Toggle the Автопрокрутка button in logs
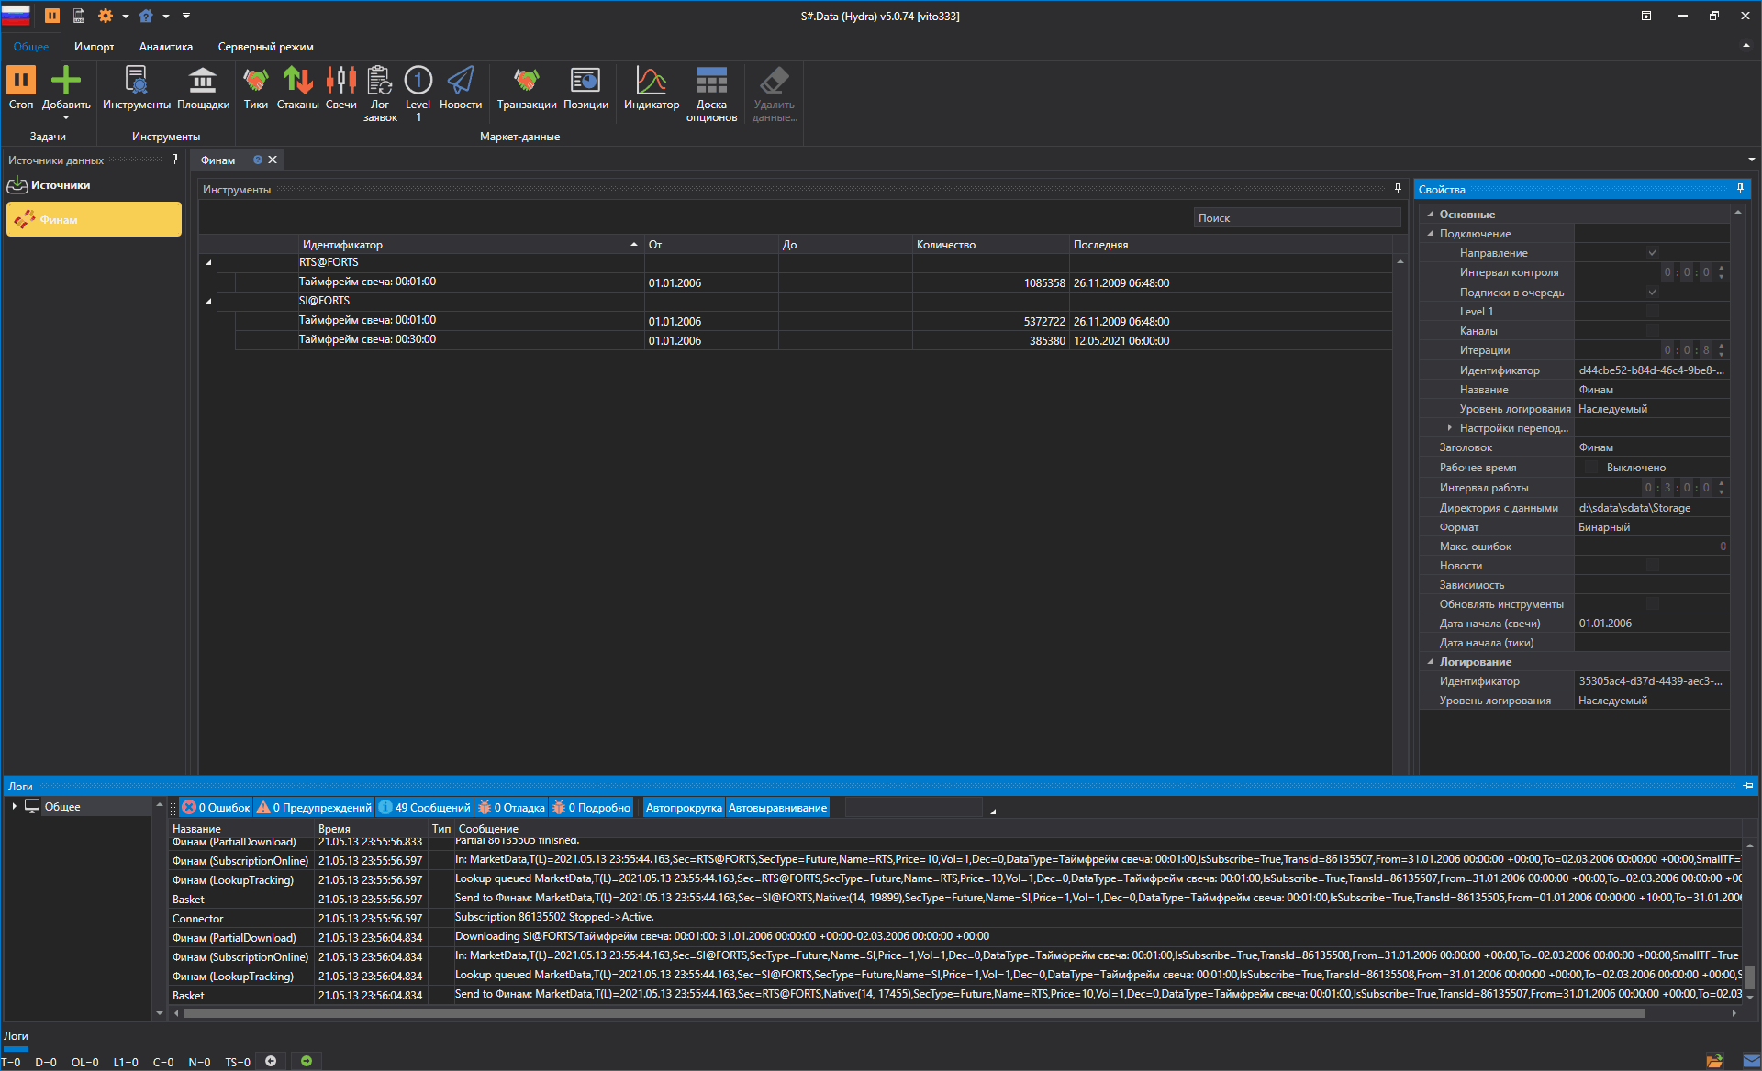1762x1071 pixels. (x=683, y=808)
